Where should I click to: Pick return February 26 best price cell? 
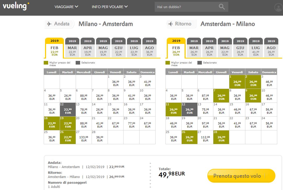[x=189, y=137]
